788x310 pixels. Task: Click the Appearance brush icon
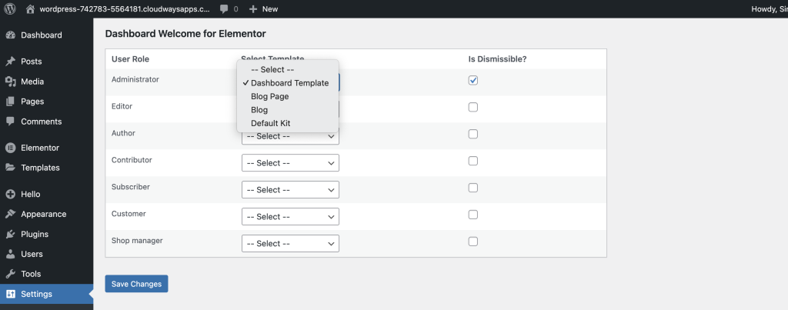click(x=10, y=214)
